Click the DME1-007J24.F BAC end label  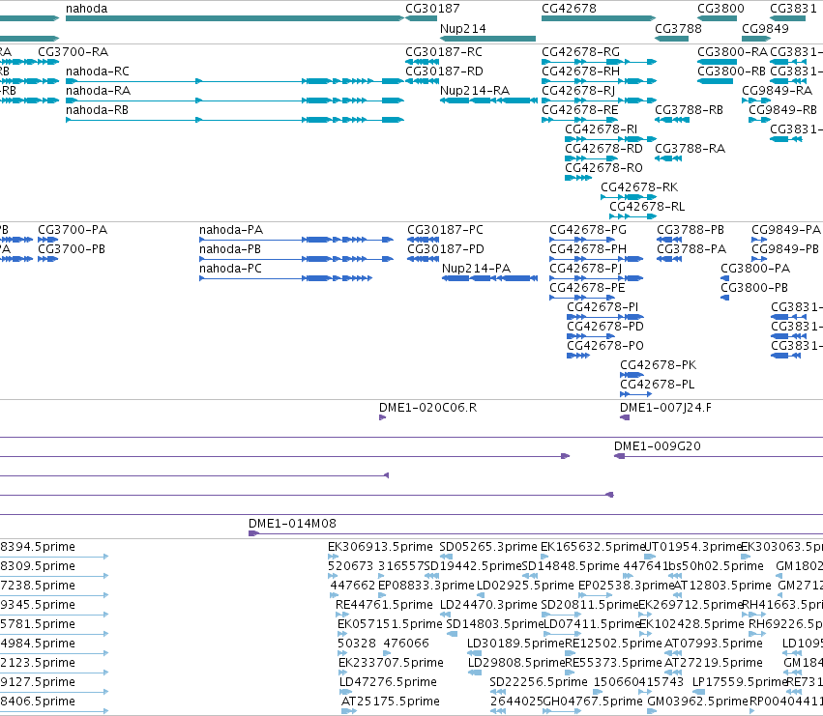665,408
